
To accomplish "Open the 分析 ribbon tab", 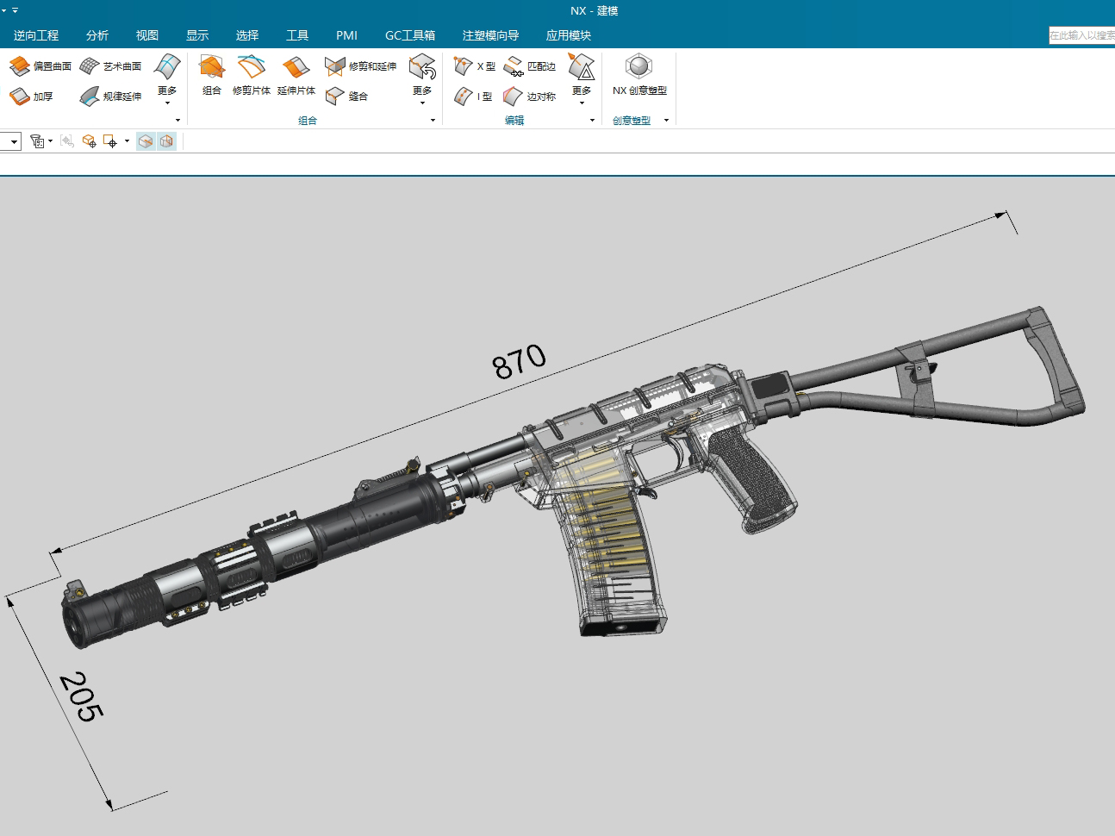I will click(x=97, y=35).
